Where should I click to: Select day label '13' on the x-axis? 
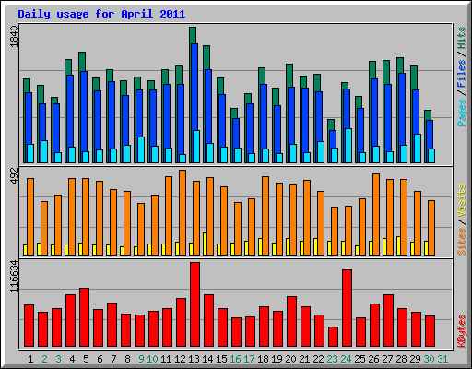pyautogui.click(x=194, y=359)
